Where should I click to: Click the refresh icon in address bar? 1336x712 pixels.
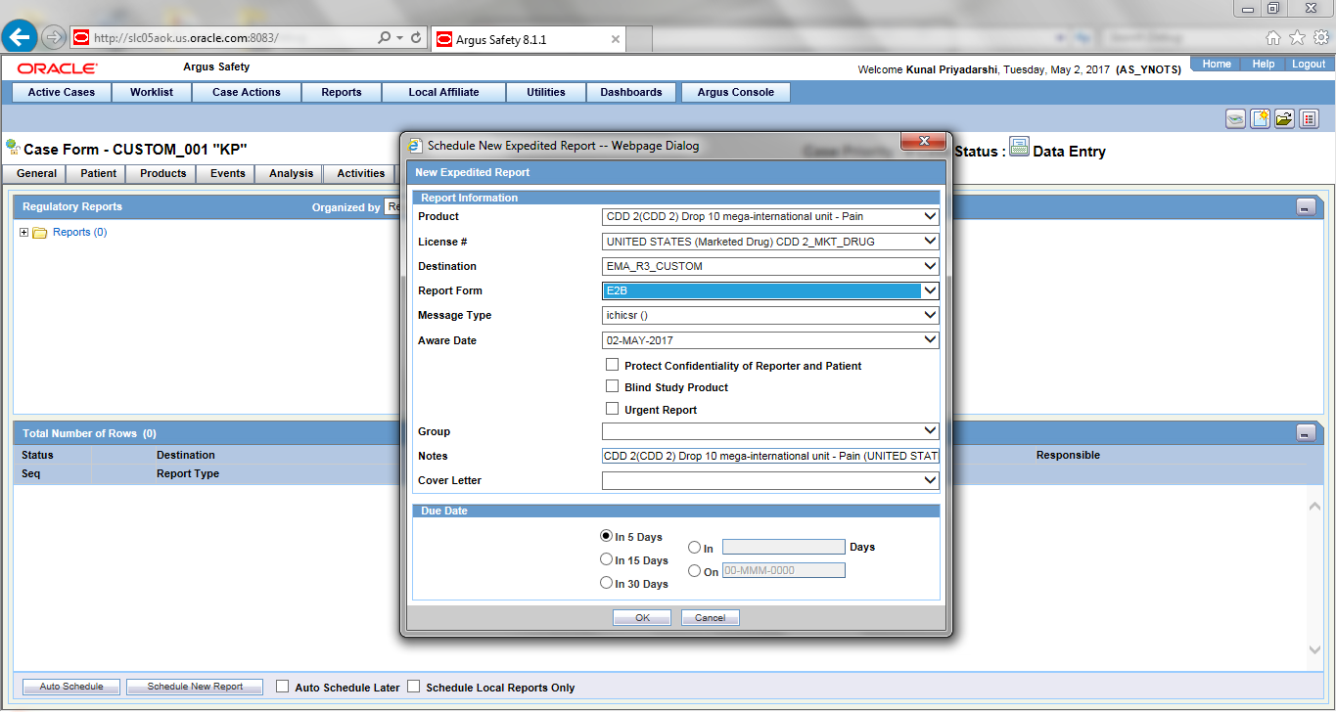pyautogui.click(x=416, y=37)
